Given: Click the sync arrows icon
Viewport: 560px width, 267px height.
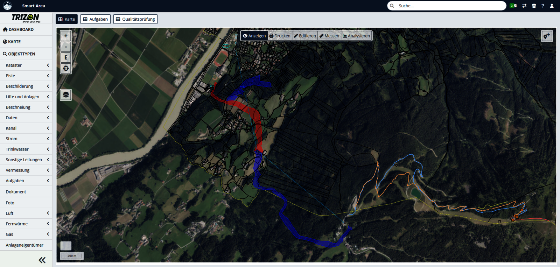Looking at the screenshot, I should 524,6.
